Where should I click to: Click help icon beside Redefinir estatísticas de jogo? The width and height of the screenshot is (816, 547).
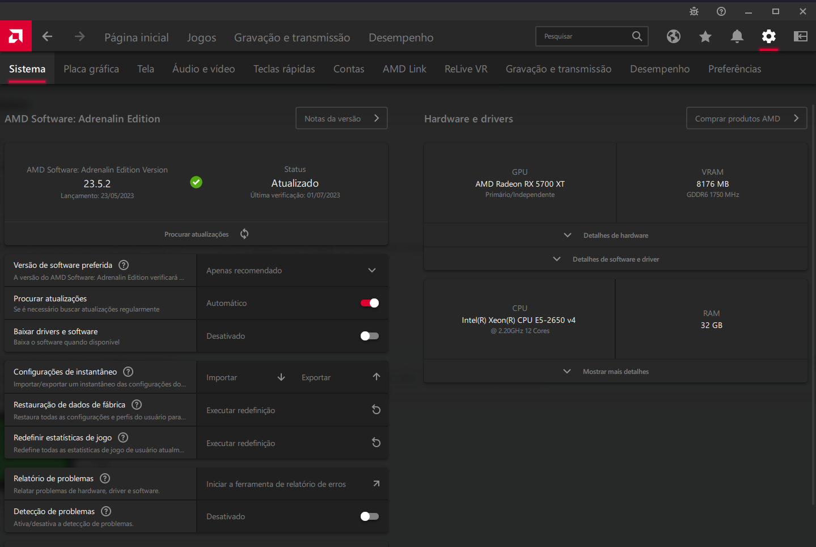[x=123, y=437]
